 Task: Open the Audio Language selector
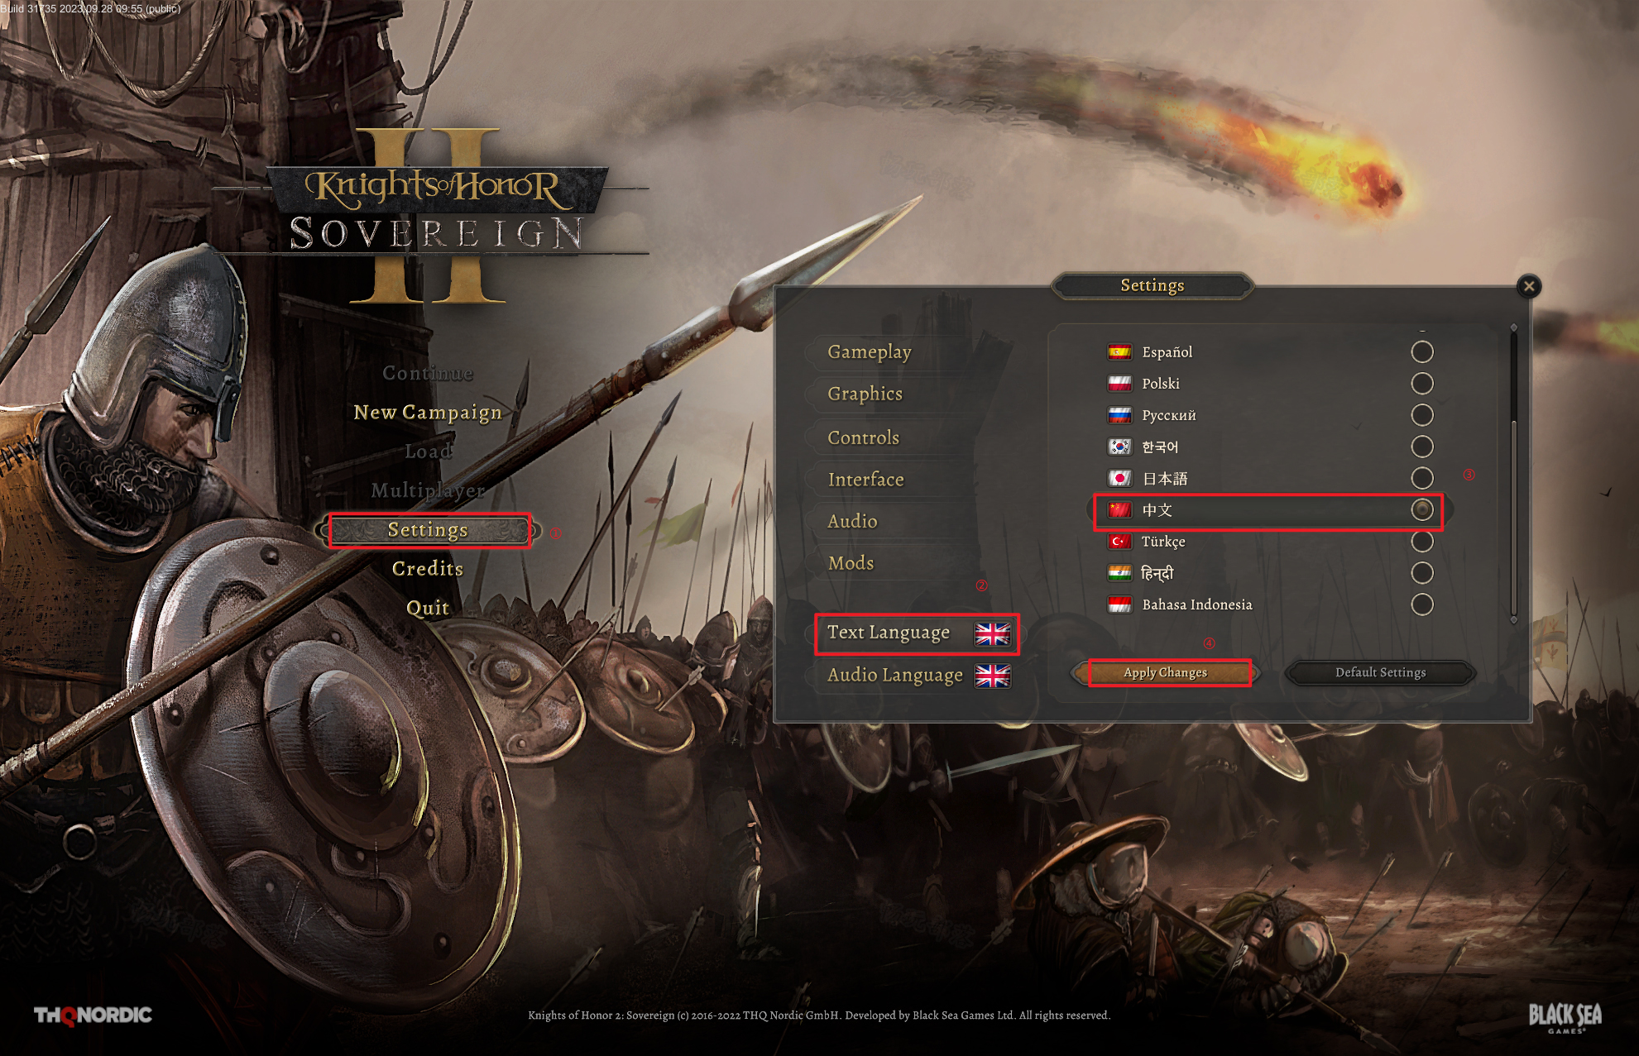(x=918, y=676)
